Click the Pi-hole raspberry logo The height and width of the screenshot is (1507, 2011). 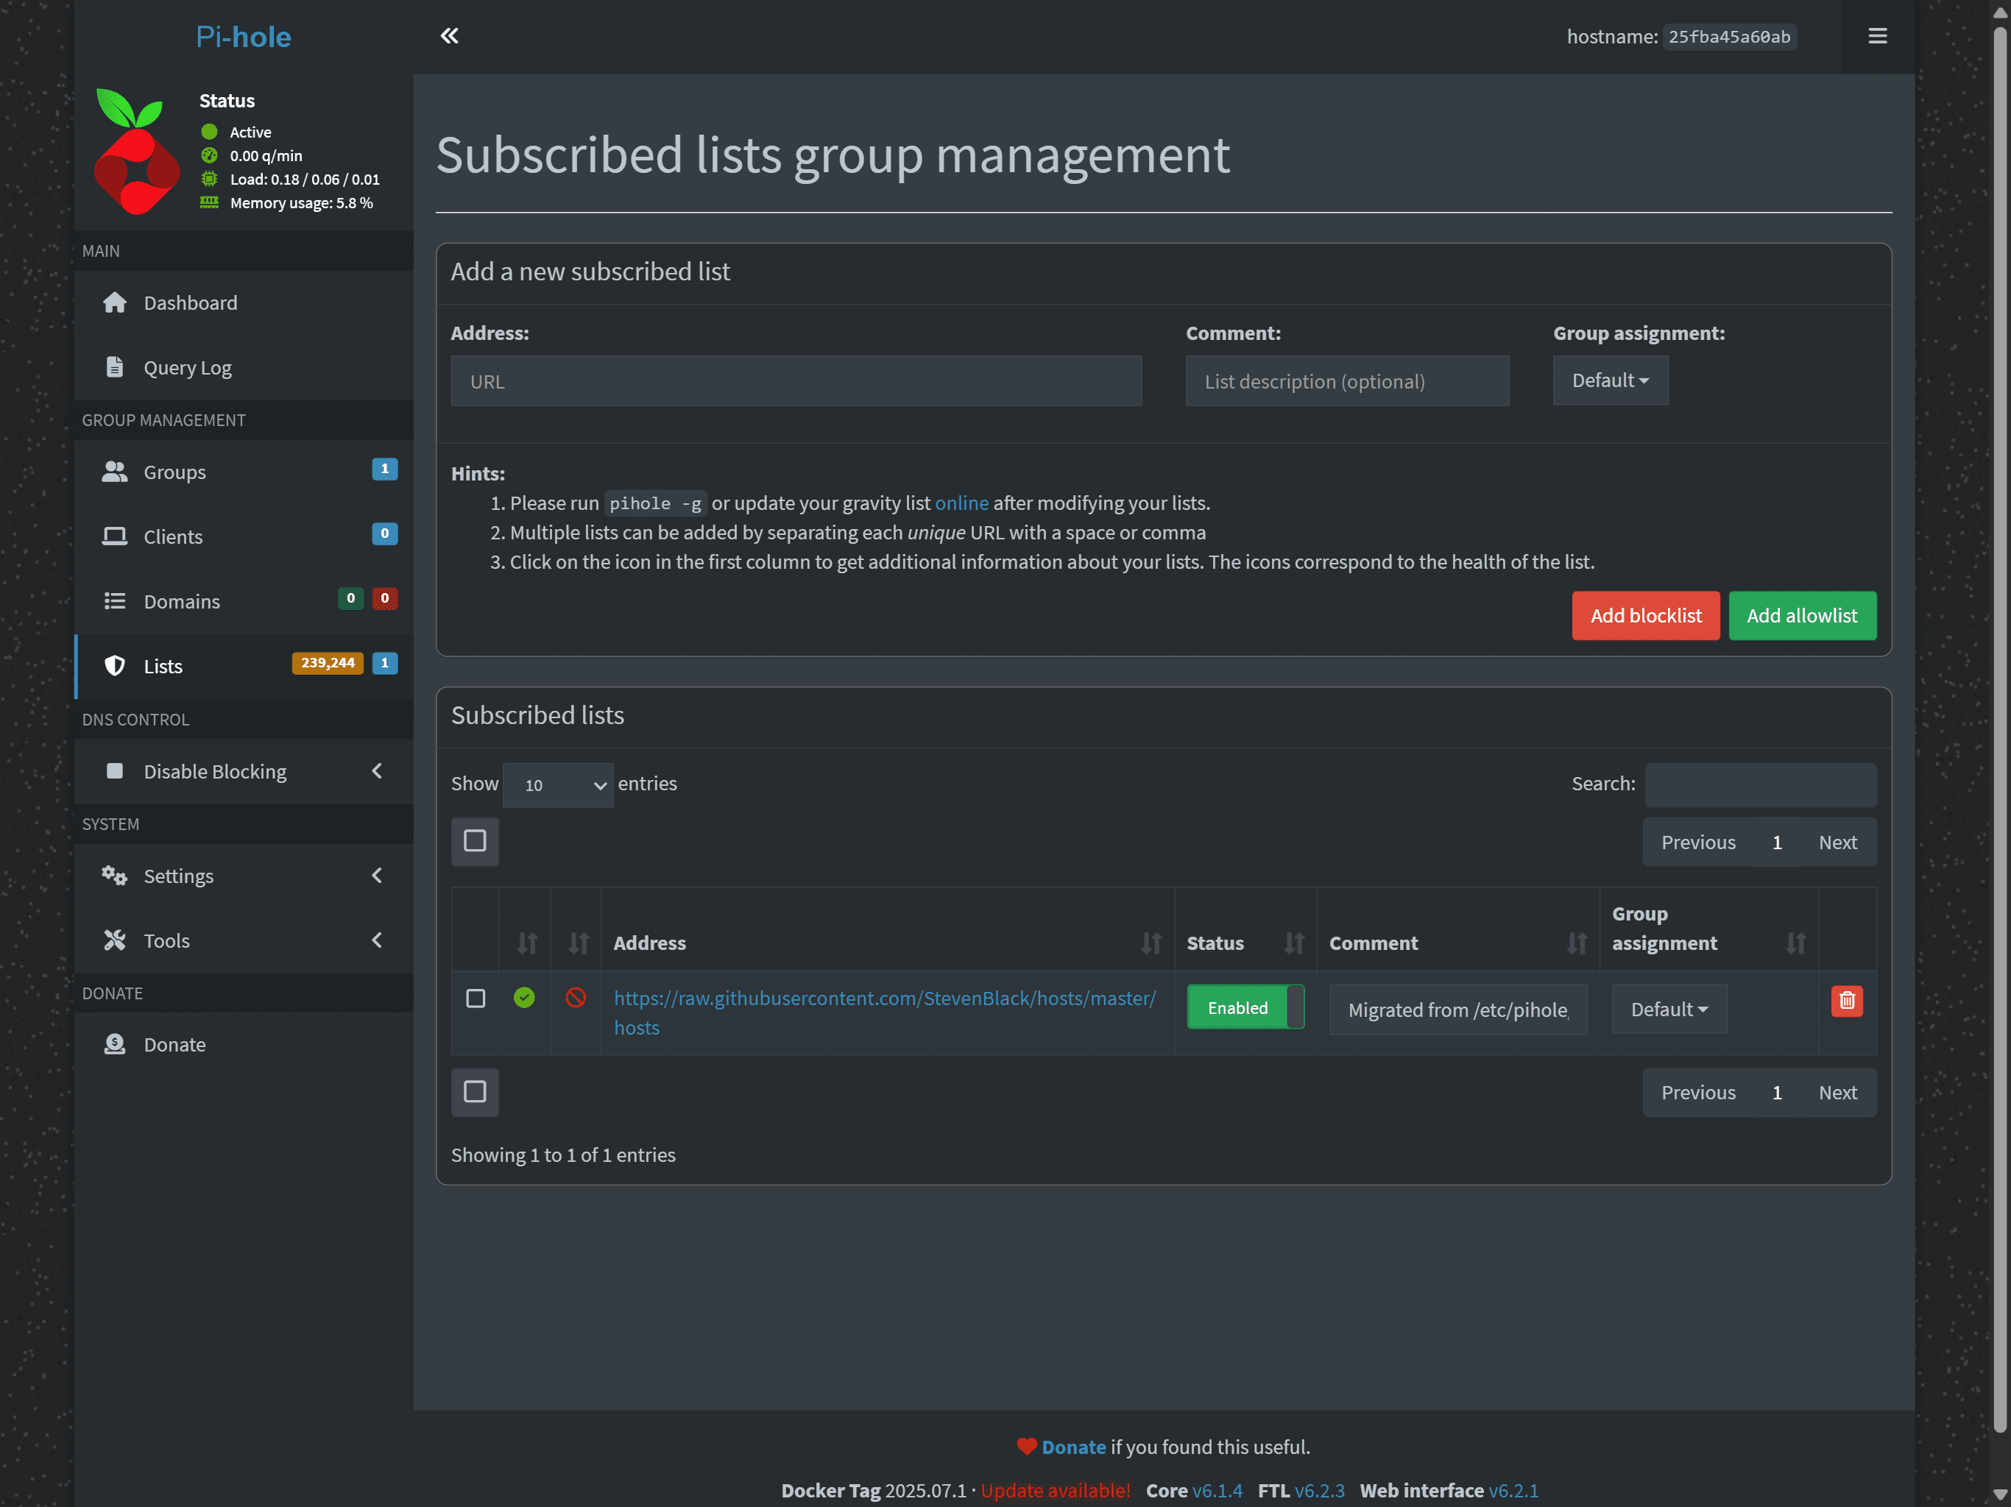click(x=136, y=152)
